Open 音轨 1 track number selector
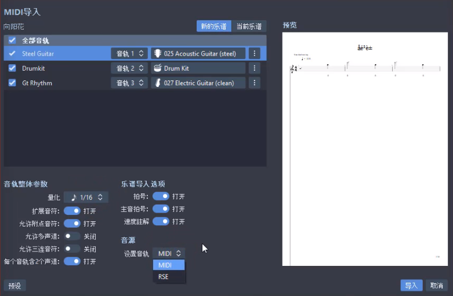The width and height of the screenshot is (453, 296). [129, 53]
